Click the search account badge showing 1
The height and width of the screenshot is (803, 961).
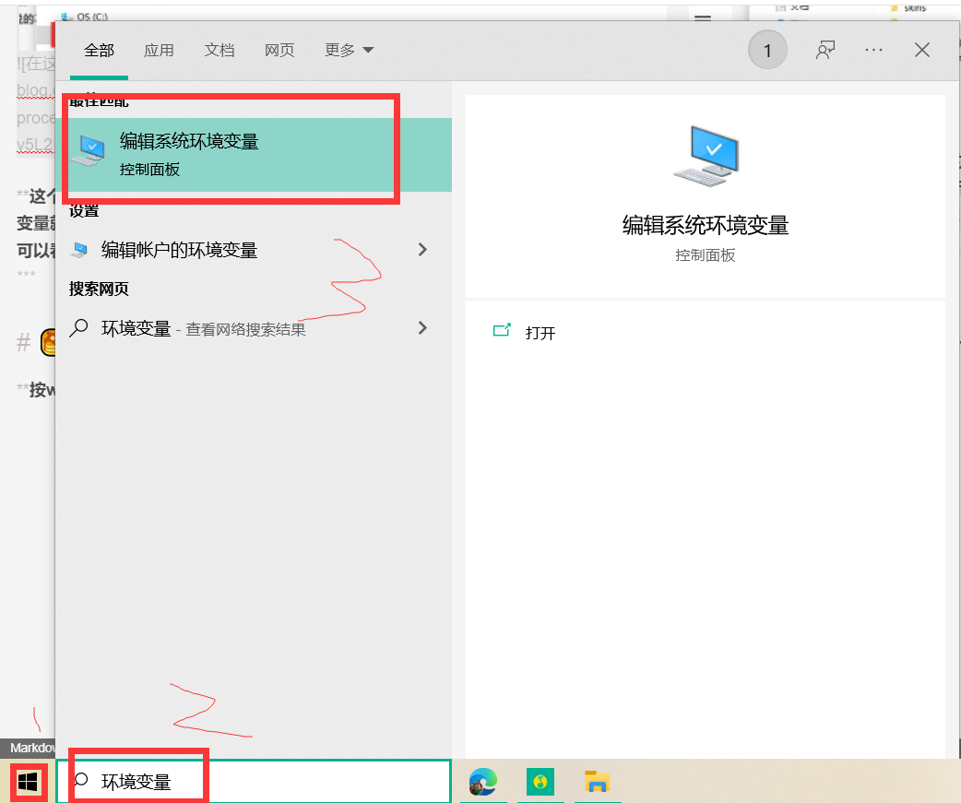click(x=767, y=50)
